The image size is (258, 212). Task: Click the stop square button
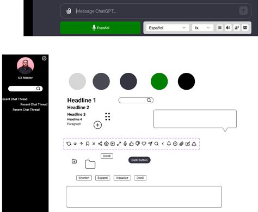(220, 28)
